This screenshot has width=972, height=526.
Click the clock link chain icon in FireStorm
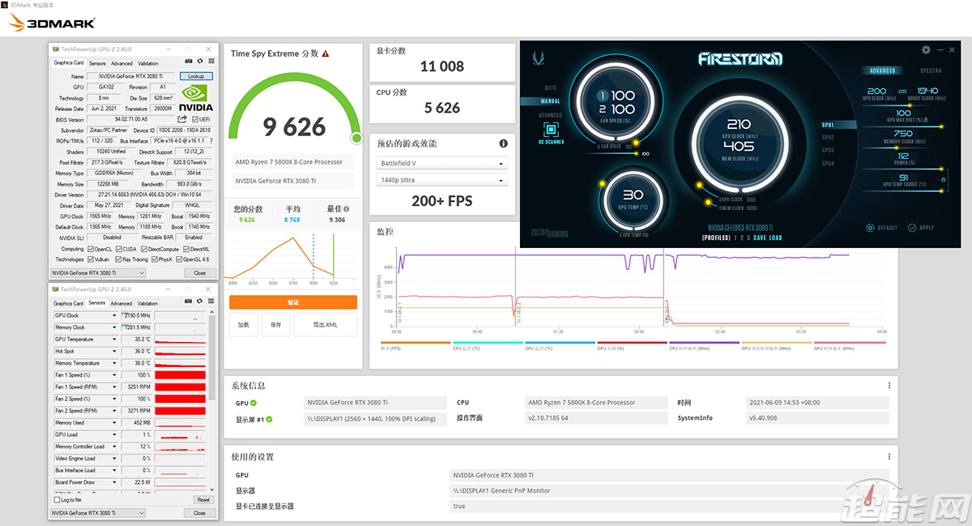pyautogui.click(x=902, y=92)
